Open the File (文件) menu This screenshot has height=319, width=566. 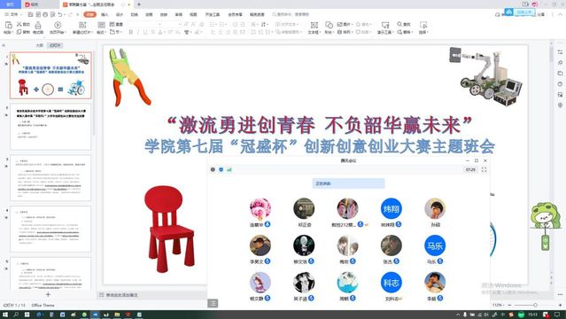pos(12,14)
